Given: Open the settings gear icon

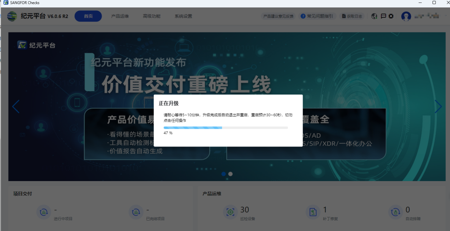Looking at the screenshot, I should (391, 16).
